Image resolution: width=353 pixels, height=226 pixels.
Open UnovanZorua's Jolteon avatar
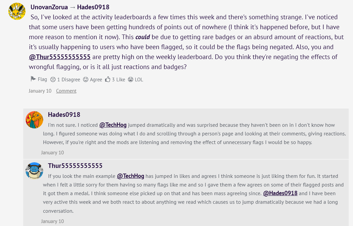pos(17,11)
